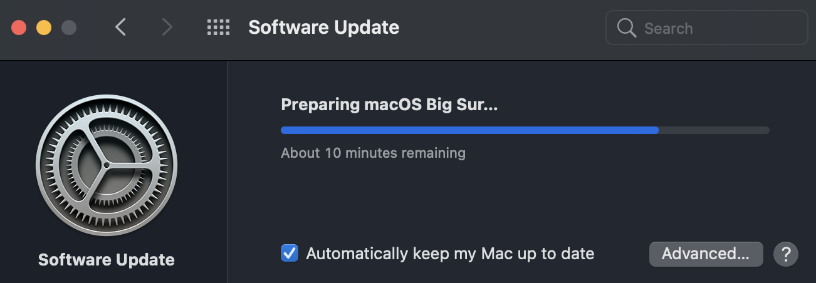Click the Software Update window title
Viewport: 816px width, 283px height.
(323, 28)
